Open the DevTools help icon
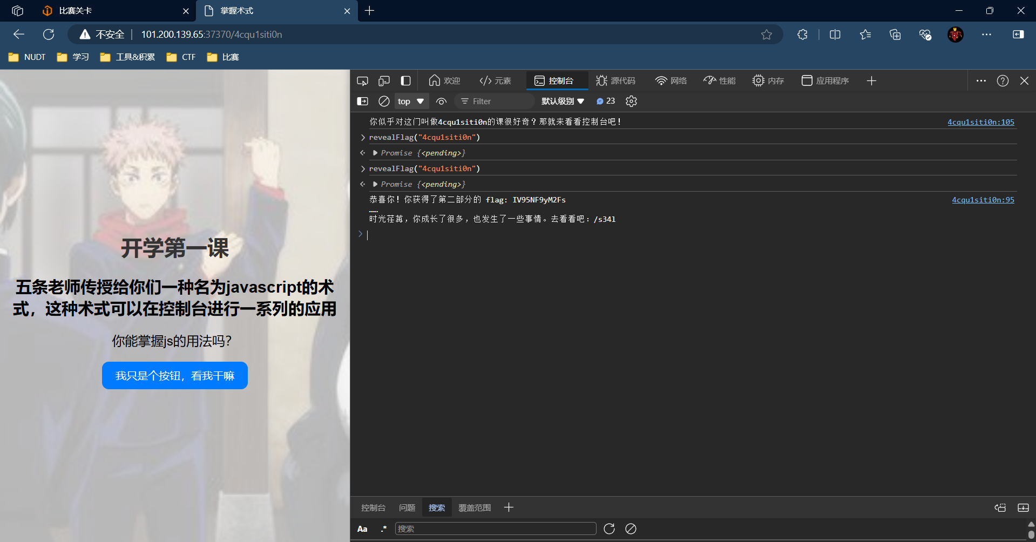The height and width of the screenshot is (542, 1036). point(1003,81)
